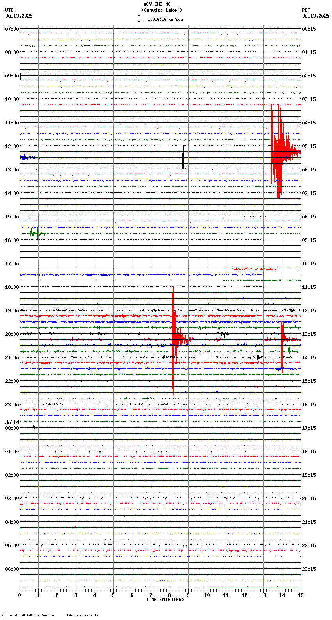
Task: Click the 17:00 UTC time label
Action: [12, 264]
